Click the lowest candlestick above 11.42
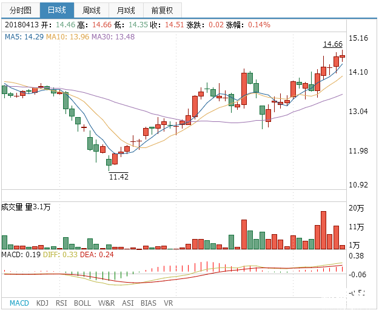 (109, 163)
